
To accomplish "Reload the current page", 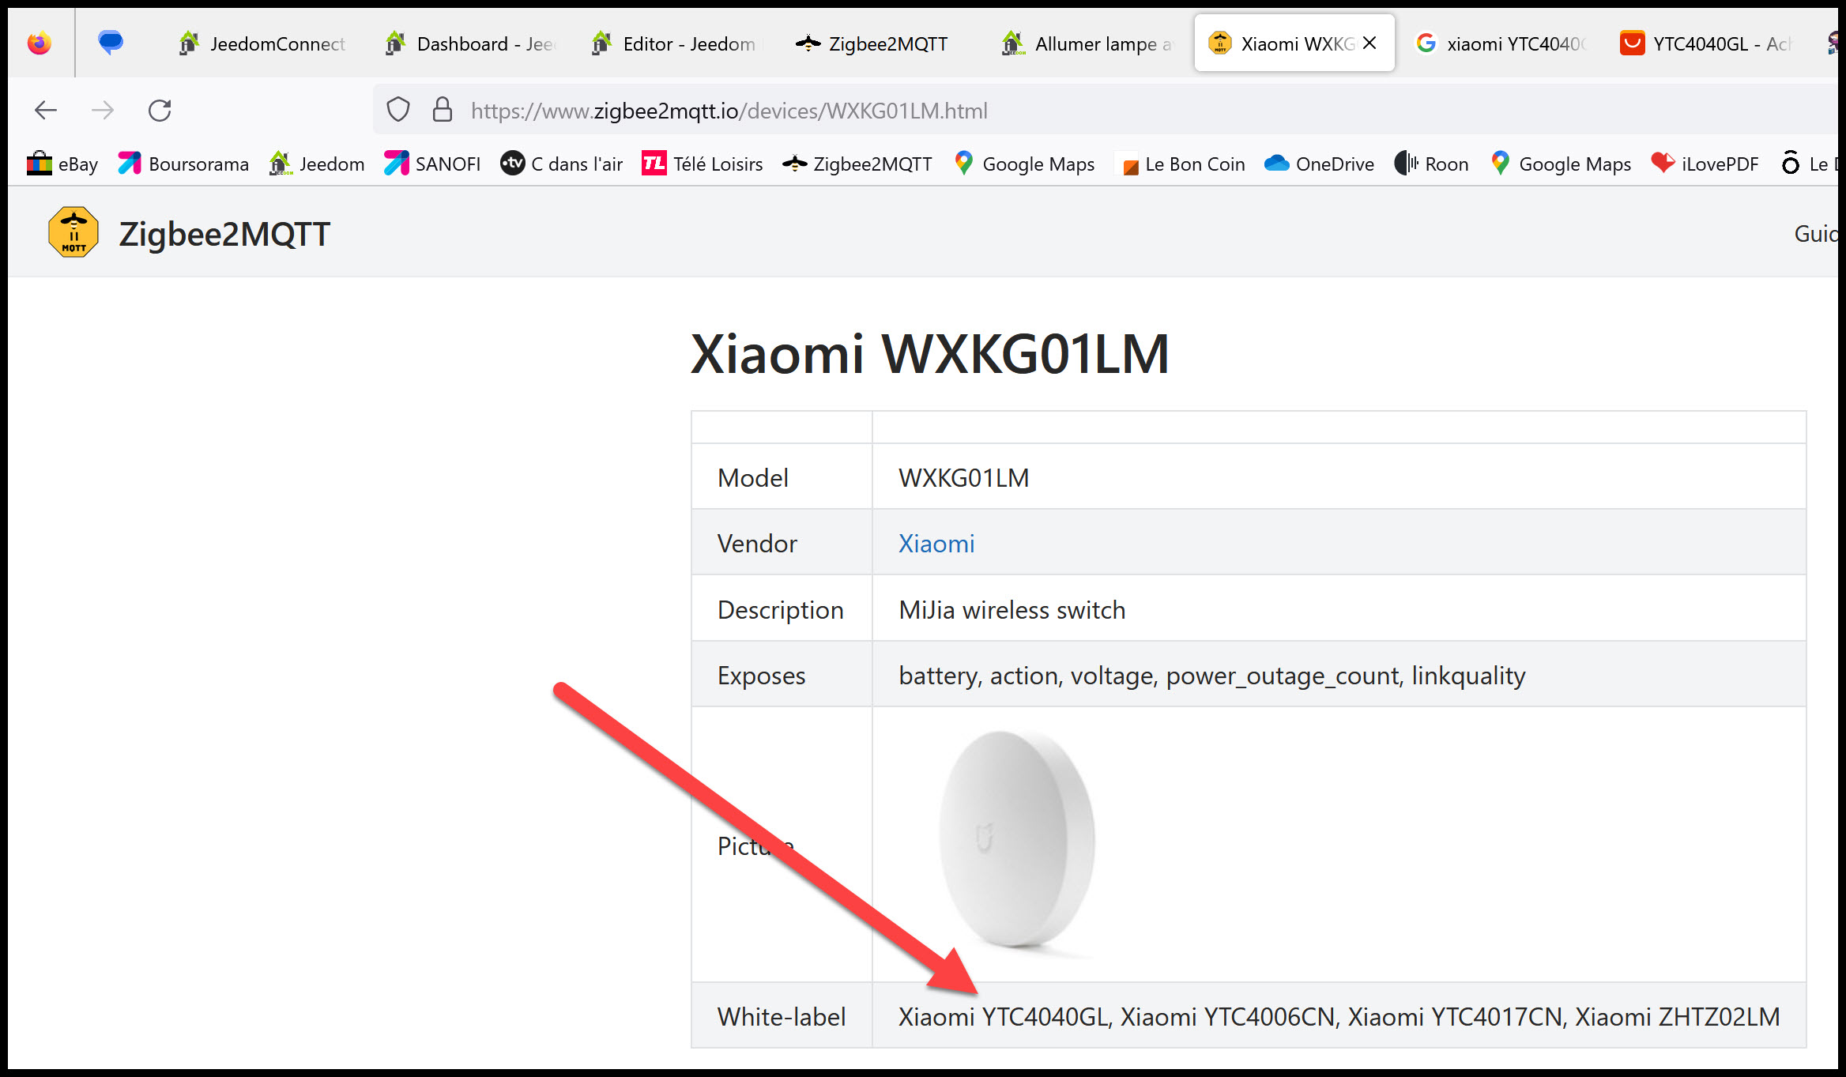I will (x=160, y=110).
